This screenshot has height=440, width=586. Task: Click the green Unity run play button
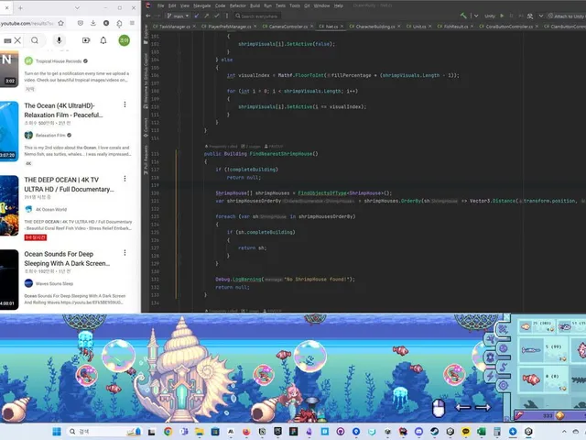pos(502,16)
